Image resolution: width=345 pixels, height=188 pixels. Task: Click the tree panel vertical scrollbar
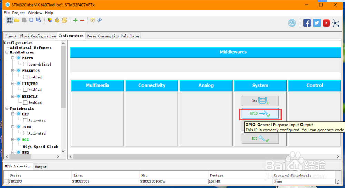pos(63,77)
